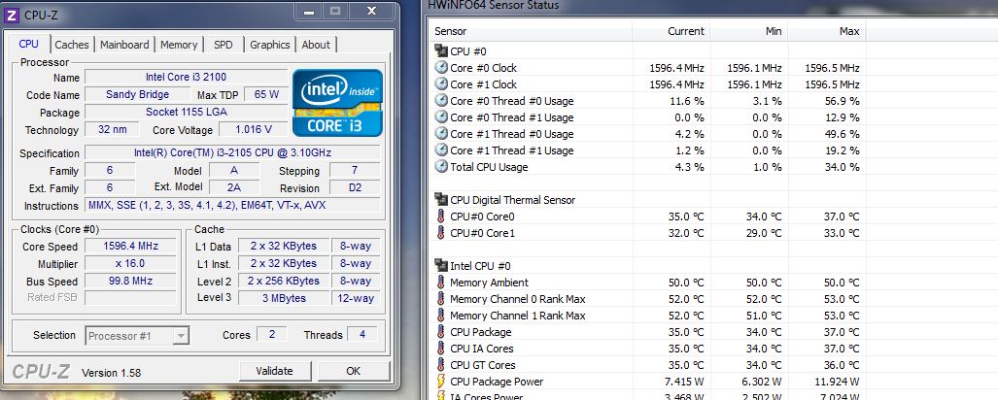This screenshot has width=998, height=400.
Task: Open the Caches tab
Action: tap(72, 45)
